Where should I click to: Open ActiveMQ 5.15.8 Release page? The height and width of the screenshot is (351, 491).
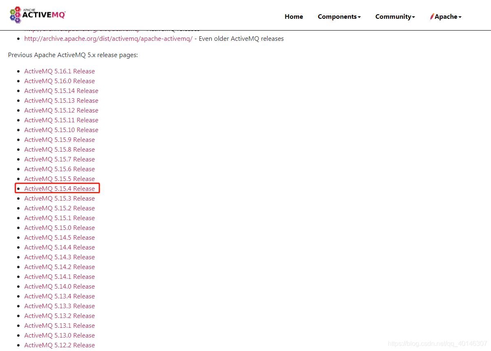(x=60, y=150)
